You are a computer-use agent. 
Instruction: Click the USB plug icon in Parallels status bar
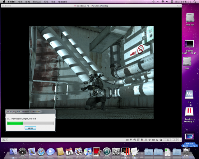point(131,140)
